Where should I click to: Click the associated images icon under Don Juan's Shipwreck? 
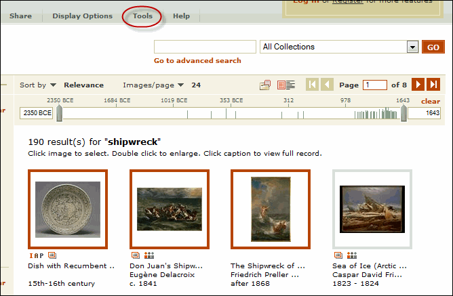click(x=149, y=255)
